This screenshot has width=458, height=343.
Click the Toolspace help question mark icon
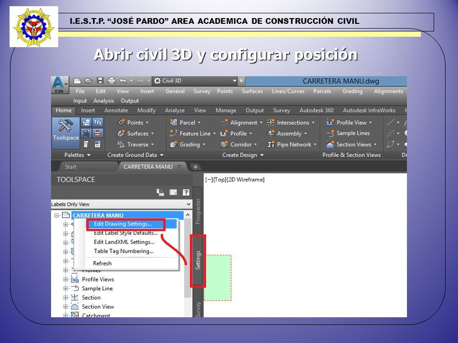pos(186,192)
